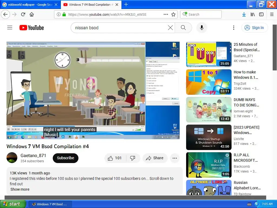Viewport: 277px width, 208px height.
Task: Open the YouTube guide menu
Action: pyautogui.click(x=10, y=28)
